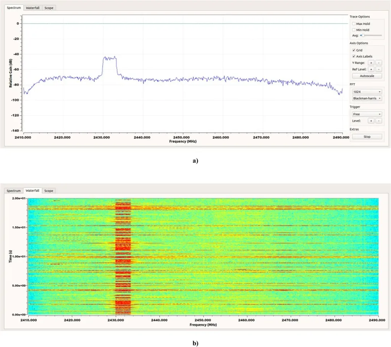
Task: Increase Trigger Level with plus button
Action: pyautogui.click(x=371, y=120)
